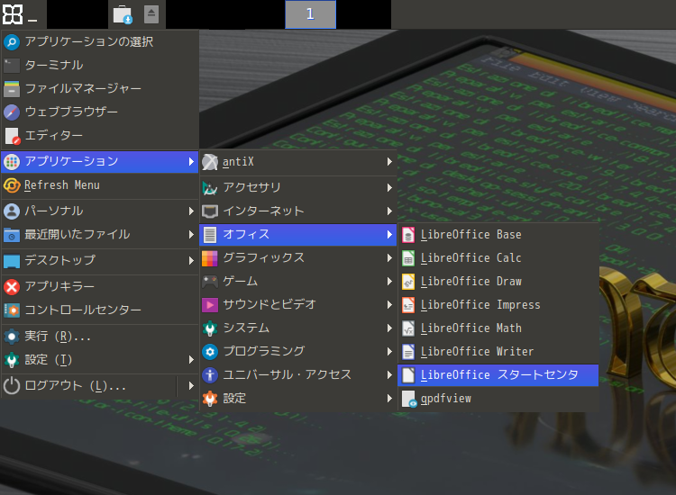Switch to workspace 1 in the pager

[310, 14]
